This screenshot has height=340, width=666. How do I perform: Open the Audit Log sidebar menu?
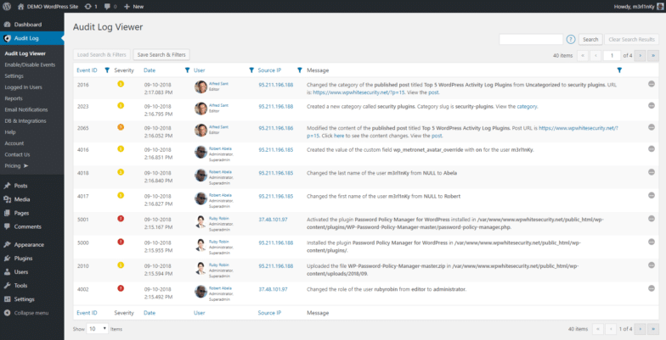point(32,38)
